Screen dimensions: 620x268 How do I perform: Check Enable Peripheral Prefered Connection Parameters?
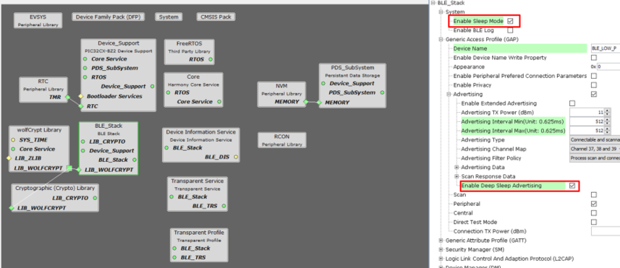(593, 76)
